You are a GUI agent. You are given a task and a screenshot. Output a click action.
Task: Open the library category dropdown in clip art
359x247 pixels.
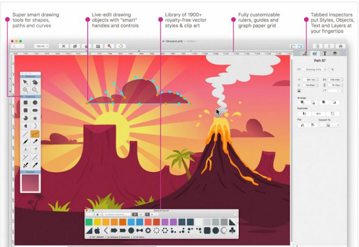pos(99,215)
